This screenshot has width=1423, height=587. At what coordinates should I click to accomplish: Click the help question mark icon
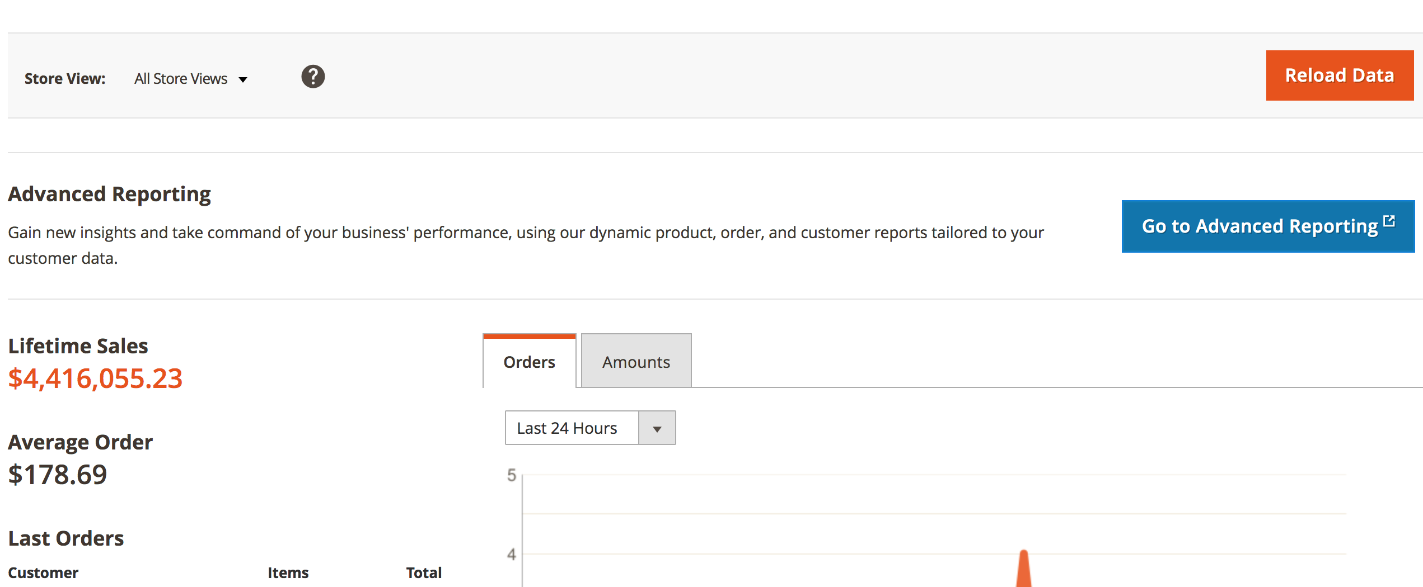pos(313,77)
